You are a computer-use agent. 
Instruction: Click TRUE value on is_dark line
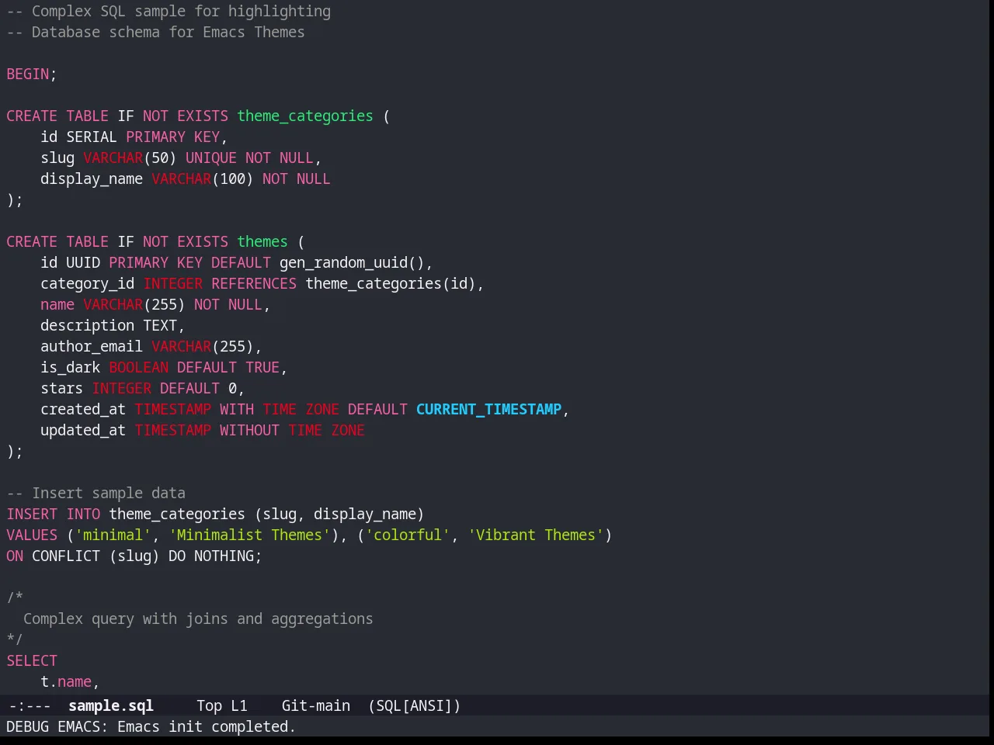262,367
